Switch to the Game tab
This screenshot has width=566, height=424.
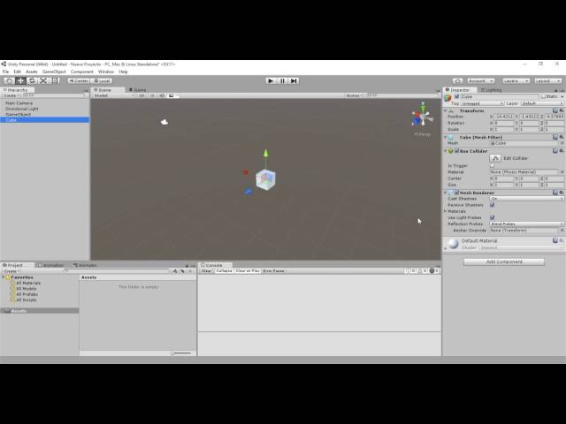pyautogui.click(x=138, y=90)
